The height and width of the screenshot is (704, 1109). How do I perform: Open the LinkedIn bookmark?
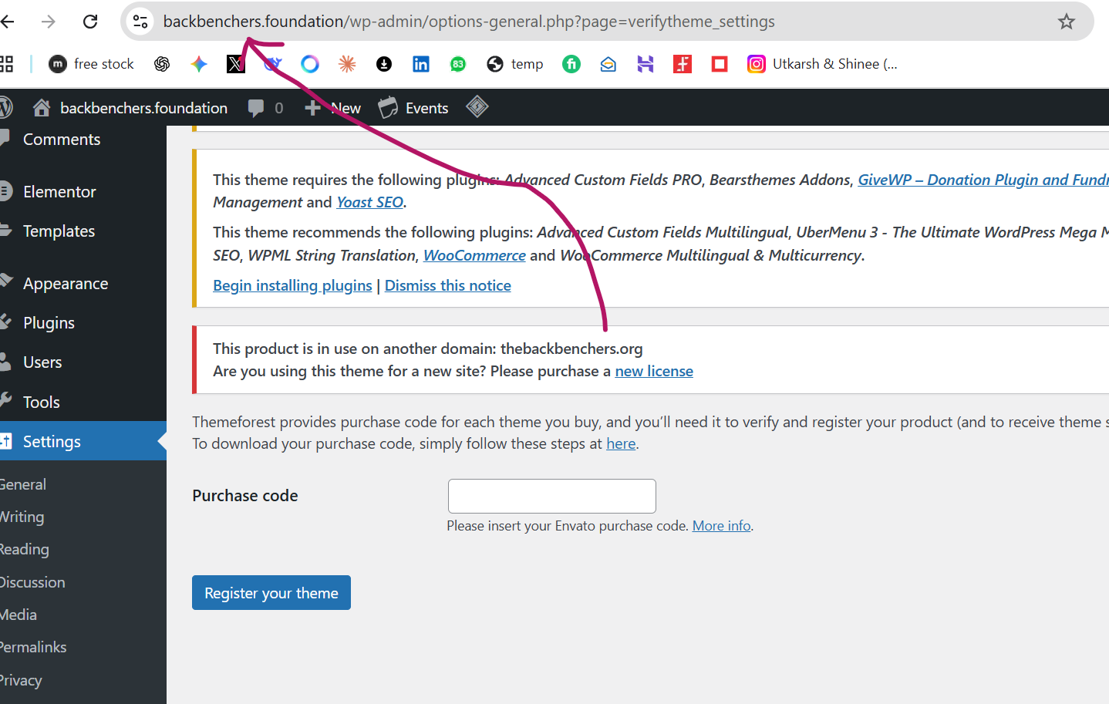click(x=421, y=64)
